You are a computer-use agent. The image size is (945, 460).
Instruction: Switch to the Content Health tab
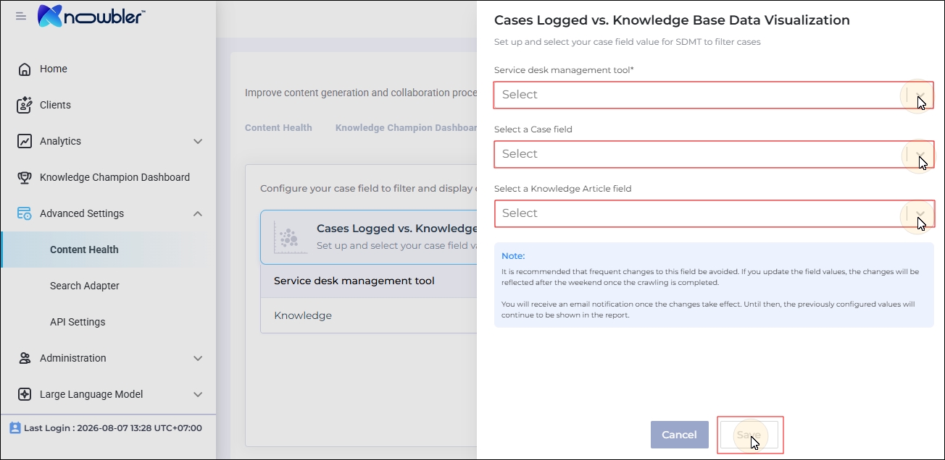[x=278, y=127]
